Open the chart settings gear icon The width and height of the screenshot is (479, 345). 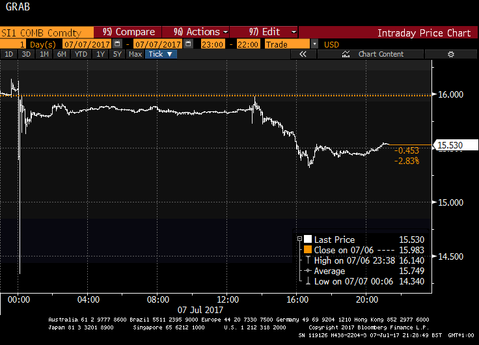pyautogui.click(x=450, y=54)
